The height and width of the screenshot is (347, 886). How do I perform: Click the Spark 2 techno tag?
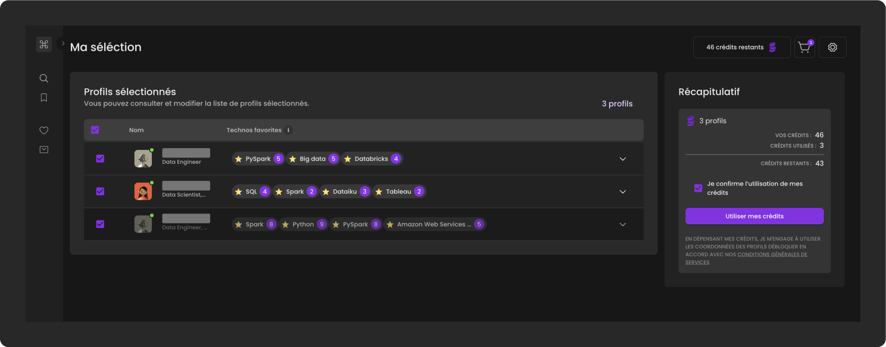pyautogui.click(x=295, y=192)
